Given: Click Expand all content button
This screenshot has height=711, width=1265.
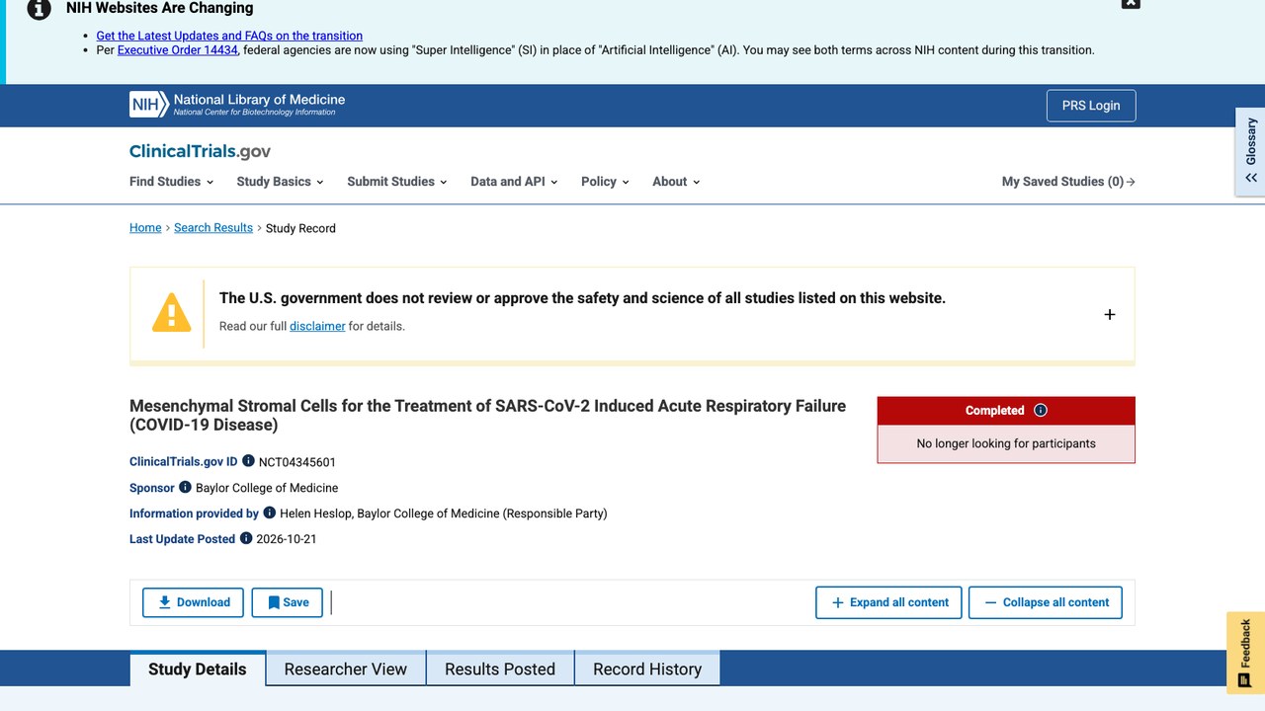Looking at the screenshot, I should [888, 602].
